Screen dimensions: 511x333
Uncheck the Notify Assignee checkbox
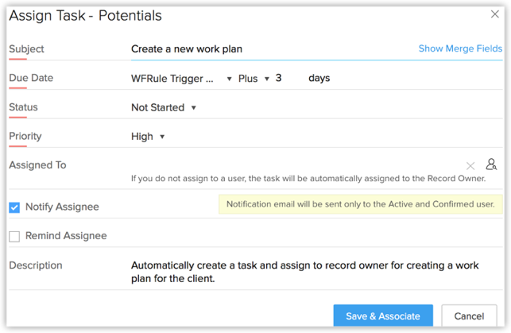[14, 207]
